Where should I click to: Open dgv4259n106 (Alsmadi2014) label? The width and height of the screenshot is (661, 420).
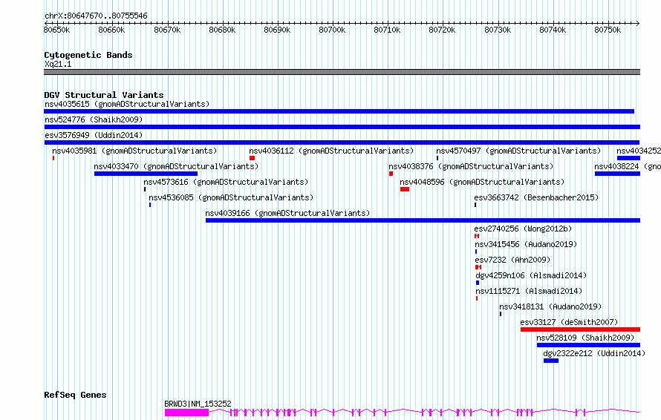[531, 275]
